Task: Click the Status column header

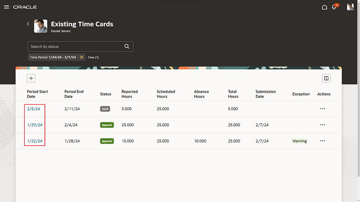Action: tap(105, 94)
